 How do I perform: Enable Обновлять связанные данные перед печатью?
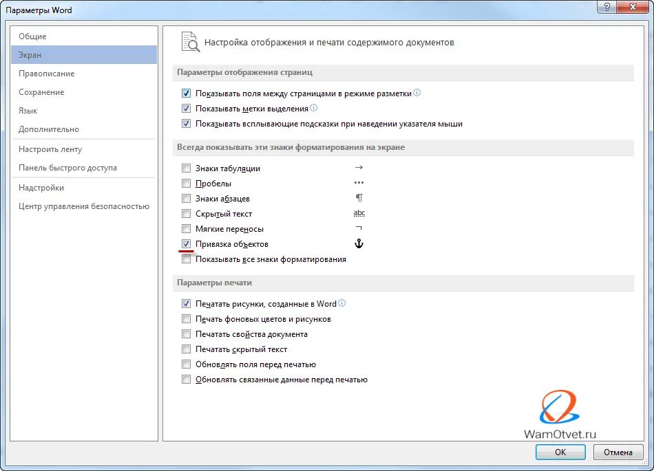click(186, 380)
